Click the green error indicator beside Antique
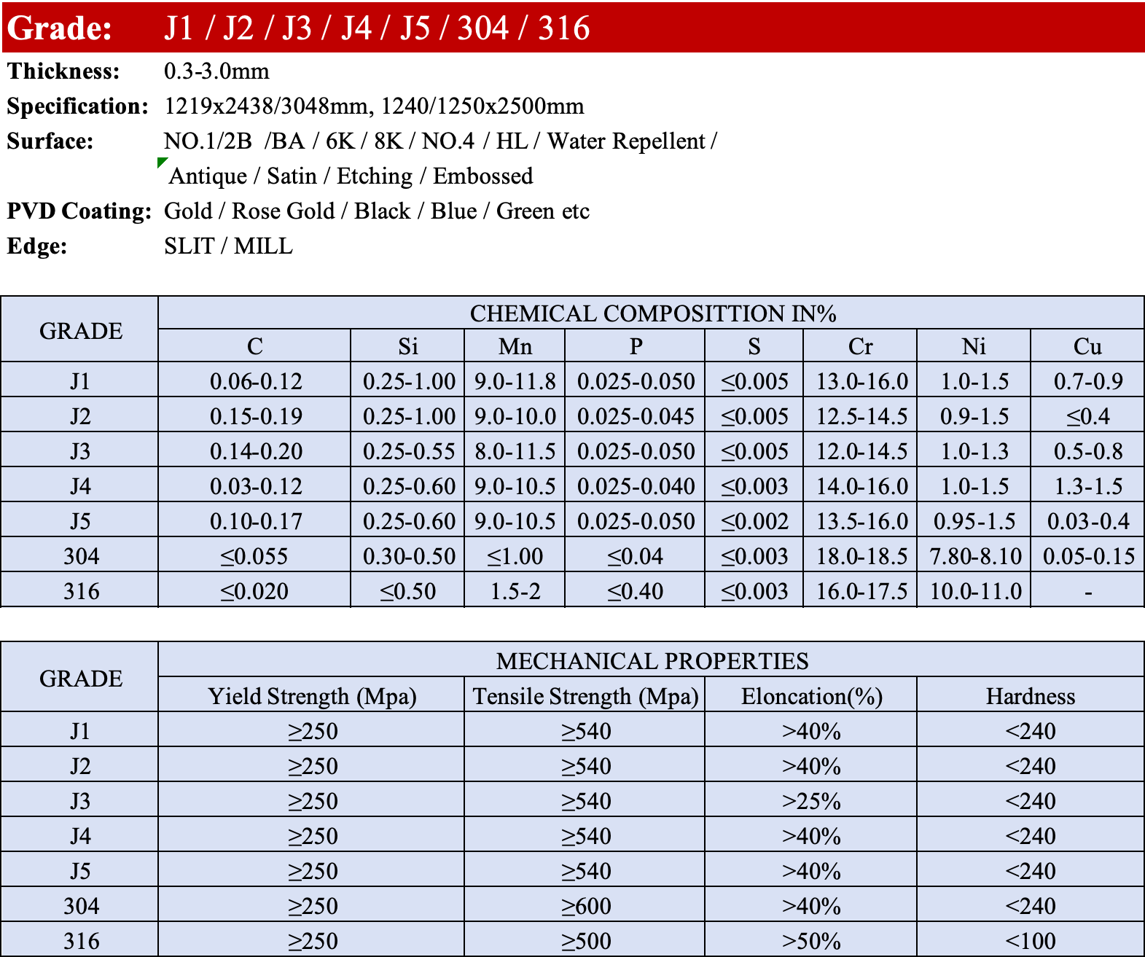Image resolution: width=1145 pixels, height=957 pixels. tap(161, 162)
